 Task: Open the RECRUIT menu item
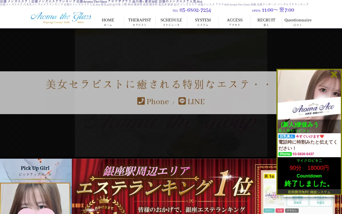tap(266, 22)
